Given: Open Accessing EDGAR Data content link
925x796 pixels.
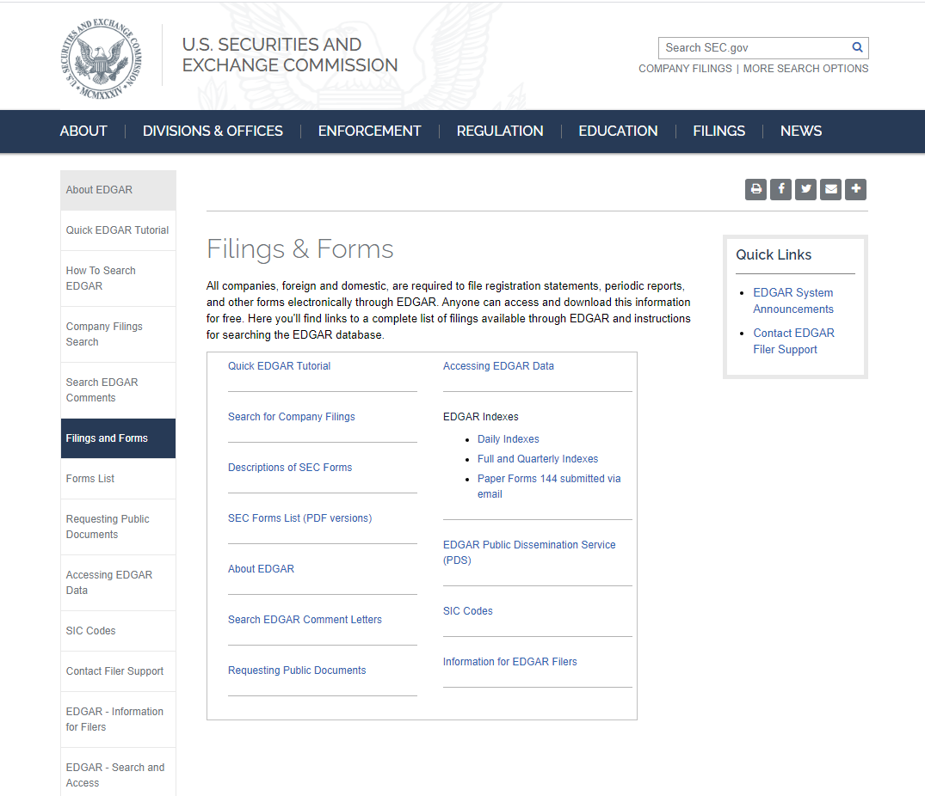Looking at the screenshot, I should (x=498, y=366).
